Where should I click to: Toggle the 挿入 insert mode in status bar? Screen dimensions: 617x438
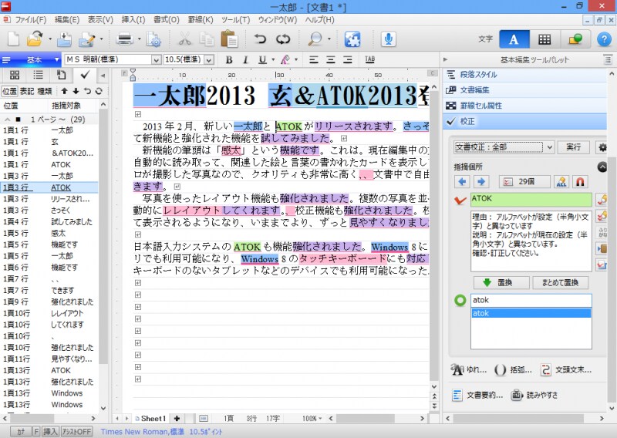click(x=50, y=432)
